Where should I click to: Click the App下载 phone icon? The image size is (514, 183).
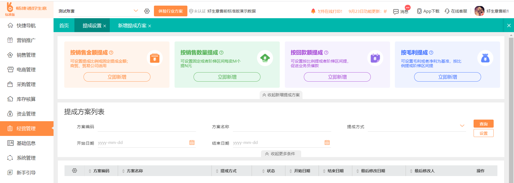click(419, 11)
